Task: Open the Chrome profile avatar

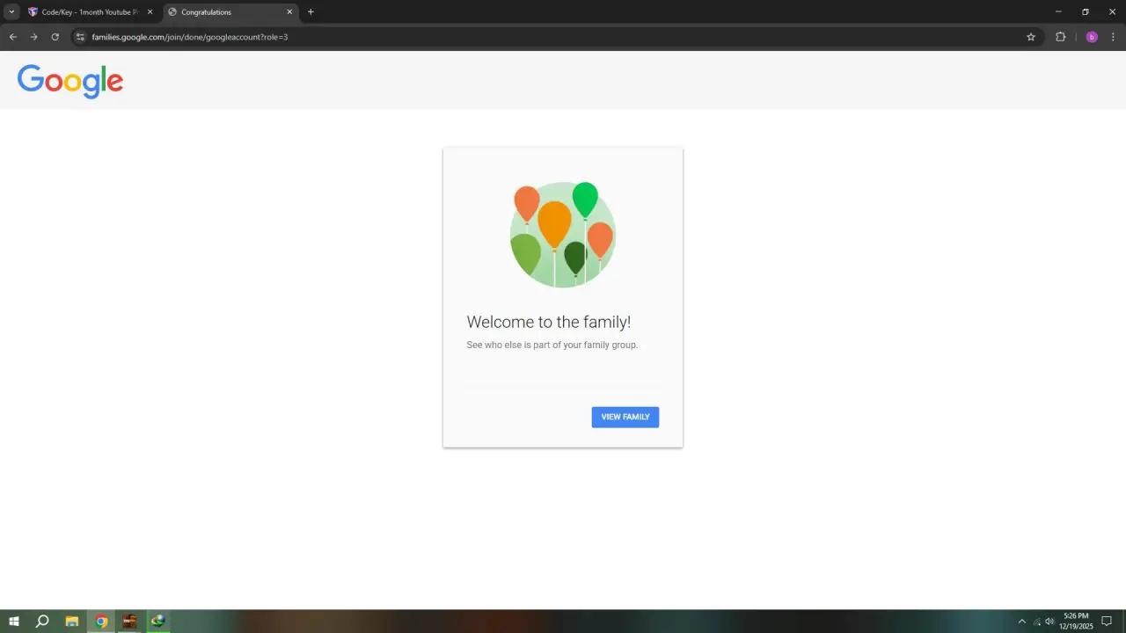Action: click(x=1092, y=37)
